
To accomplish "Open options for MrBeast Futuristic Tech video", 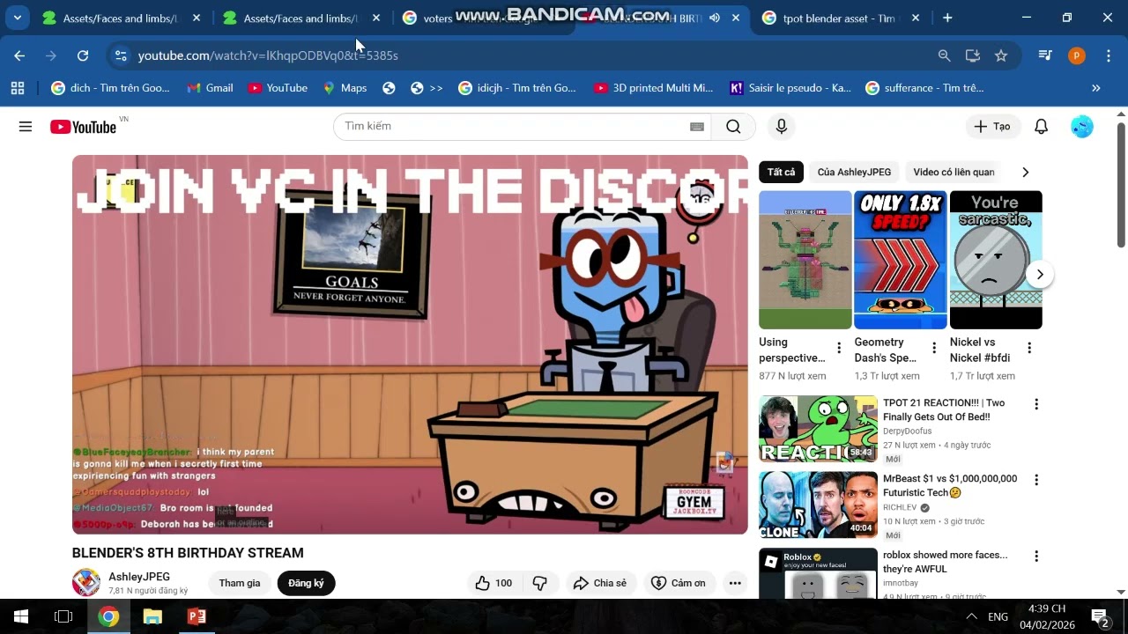I will pyautogui.click(x=1036, y=480).
